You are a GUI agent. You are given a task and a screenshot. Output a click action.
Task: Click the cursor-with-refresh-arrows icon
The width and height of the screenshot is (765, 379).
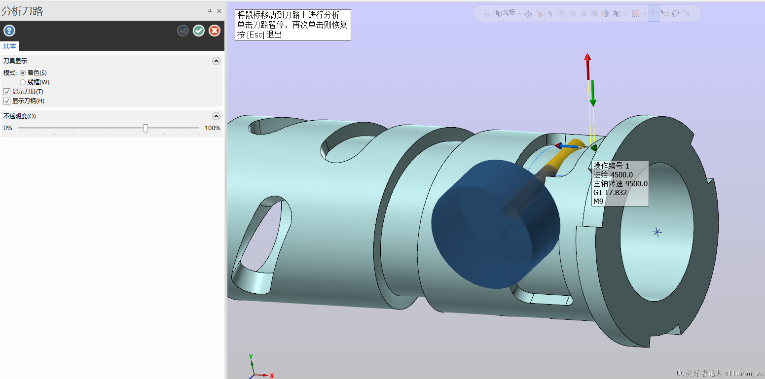click(676, 13)
